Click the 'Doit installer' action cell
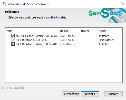This screenshot has height=100, width=126. tap(106, 40)
